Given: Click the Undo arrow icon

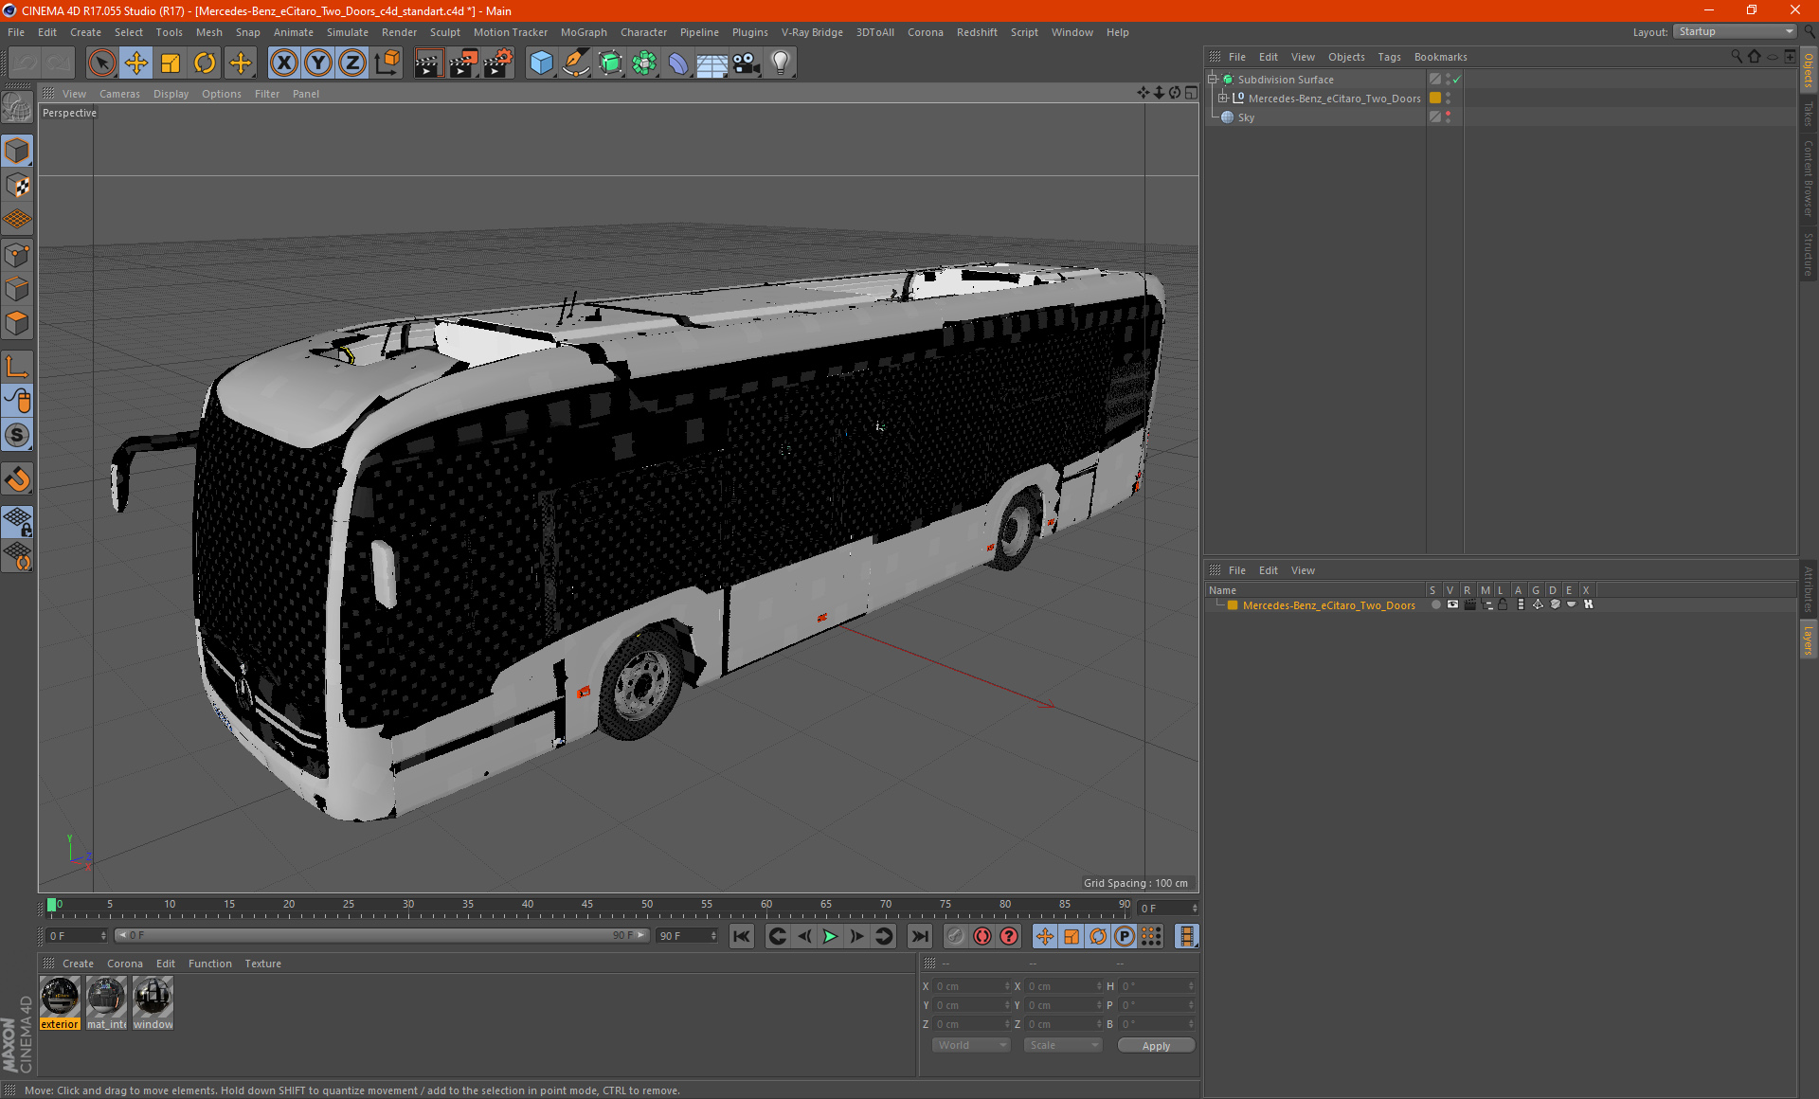Looking at the screenshot, I should (x=25, y=63).
